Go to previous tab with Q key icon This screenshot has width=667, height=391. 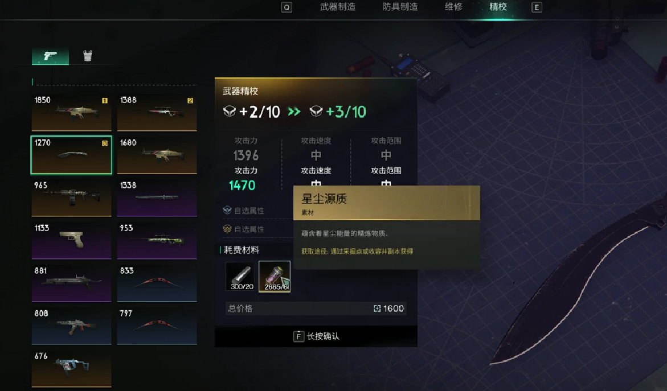287,7
